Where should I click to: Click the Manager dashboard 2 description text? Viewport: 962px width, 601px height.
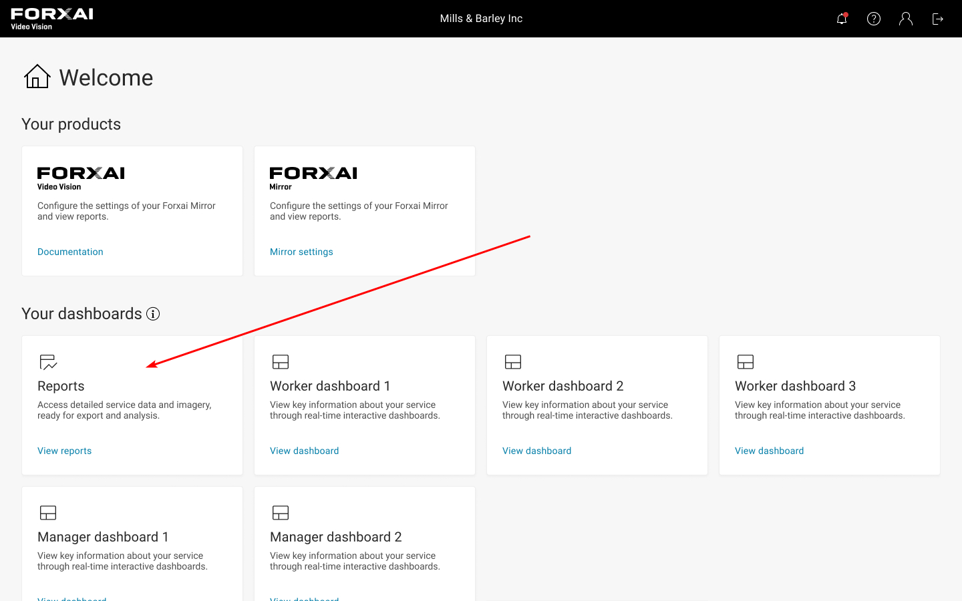pyautogui.click(x=355, y=561)
